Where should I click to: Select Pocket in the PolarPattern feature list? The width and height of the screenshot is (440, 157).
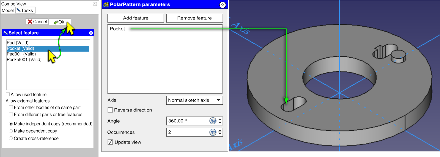coord(117,29)
